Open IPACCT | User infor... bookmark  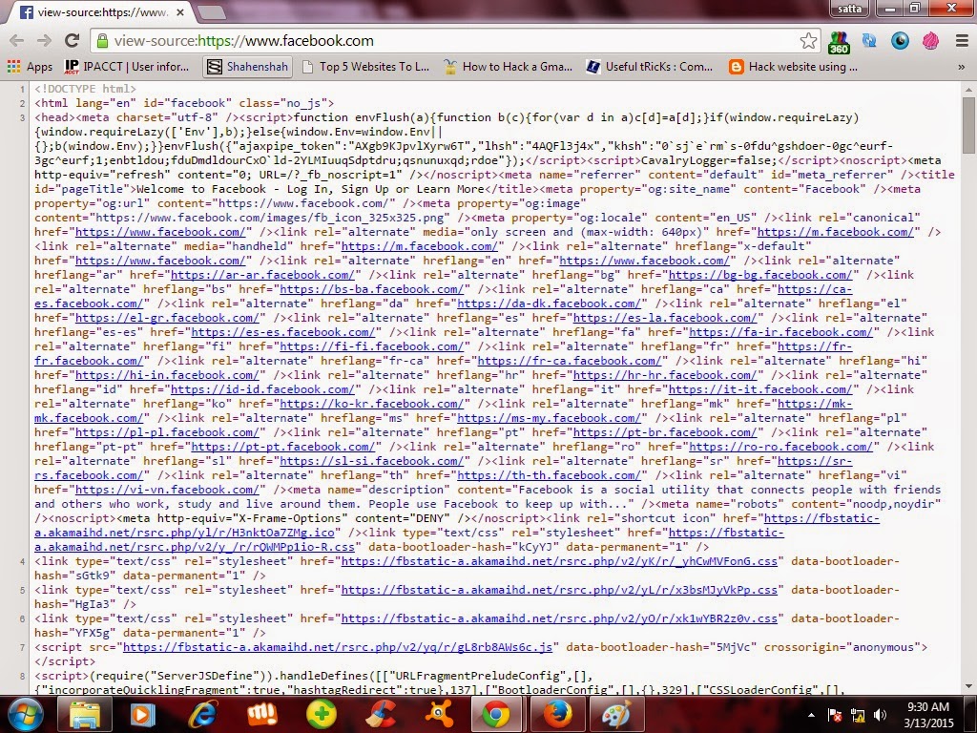click(127, 67)
